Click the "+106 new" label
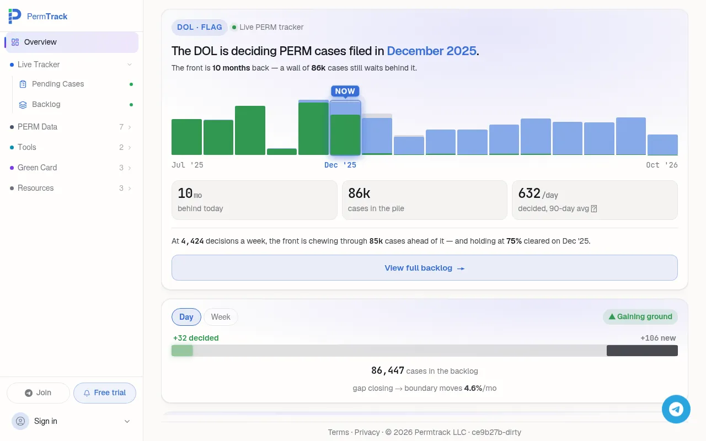706x441 pixels. [658, 338]
